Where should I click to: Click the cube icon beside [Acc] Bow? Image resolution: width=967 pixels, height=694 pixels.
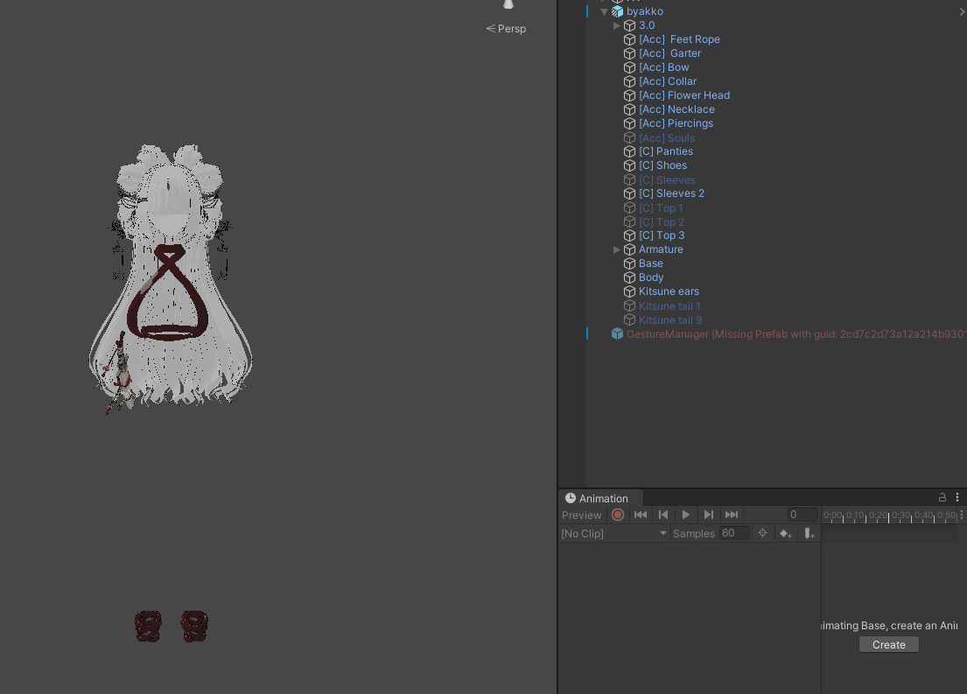point(630,68)
